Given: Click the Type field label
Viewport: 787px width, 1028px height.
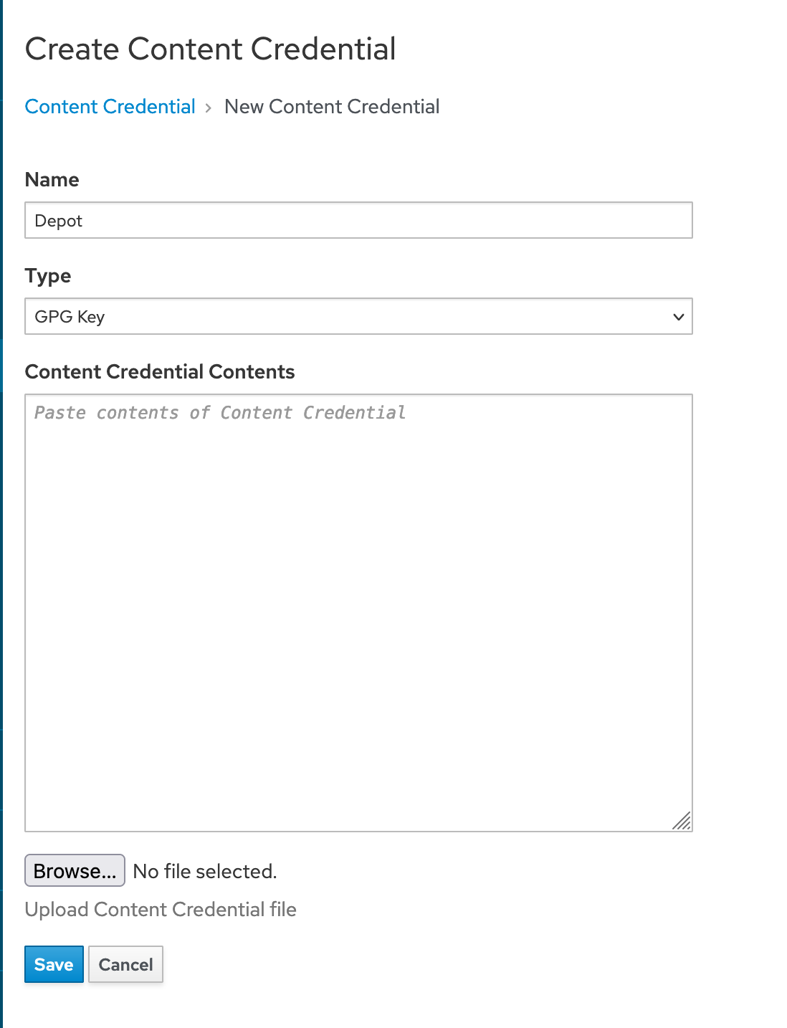Looking at the screenshot, I should click(x=48, y=276).
